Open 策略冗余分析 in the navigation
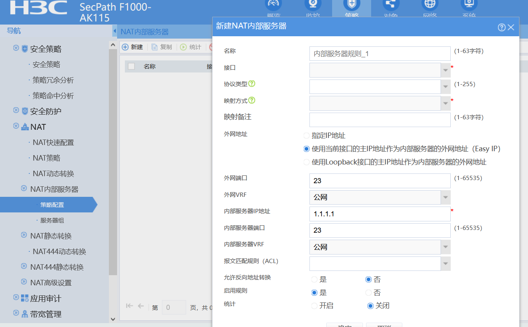 pyautogui.click(x=53, y=80)
